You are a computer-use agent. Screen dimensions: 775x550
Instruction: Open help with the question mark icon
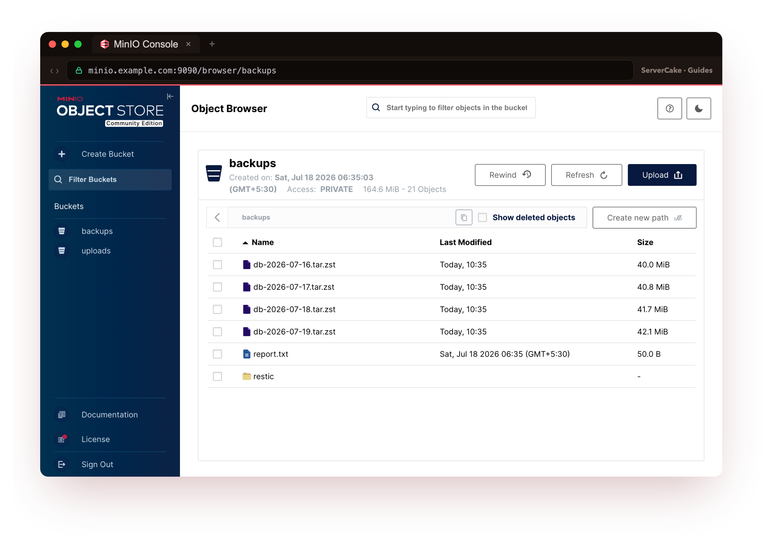(670, 109)
